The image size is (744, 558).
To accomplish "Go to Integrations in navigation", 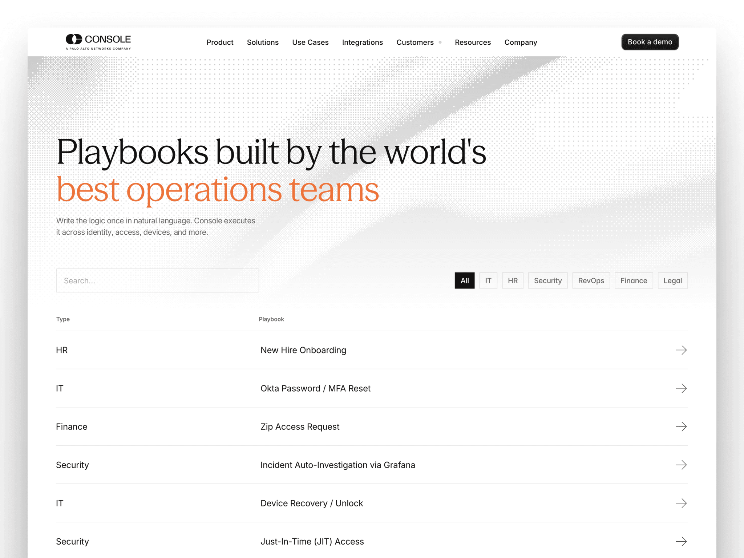I will click(362, 42).
